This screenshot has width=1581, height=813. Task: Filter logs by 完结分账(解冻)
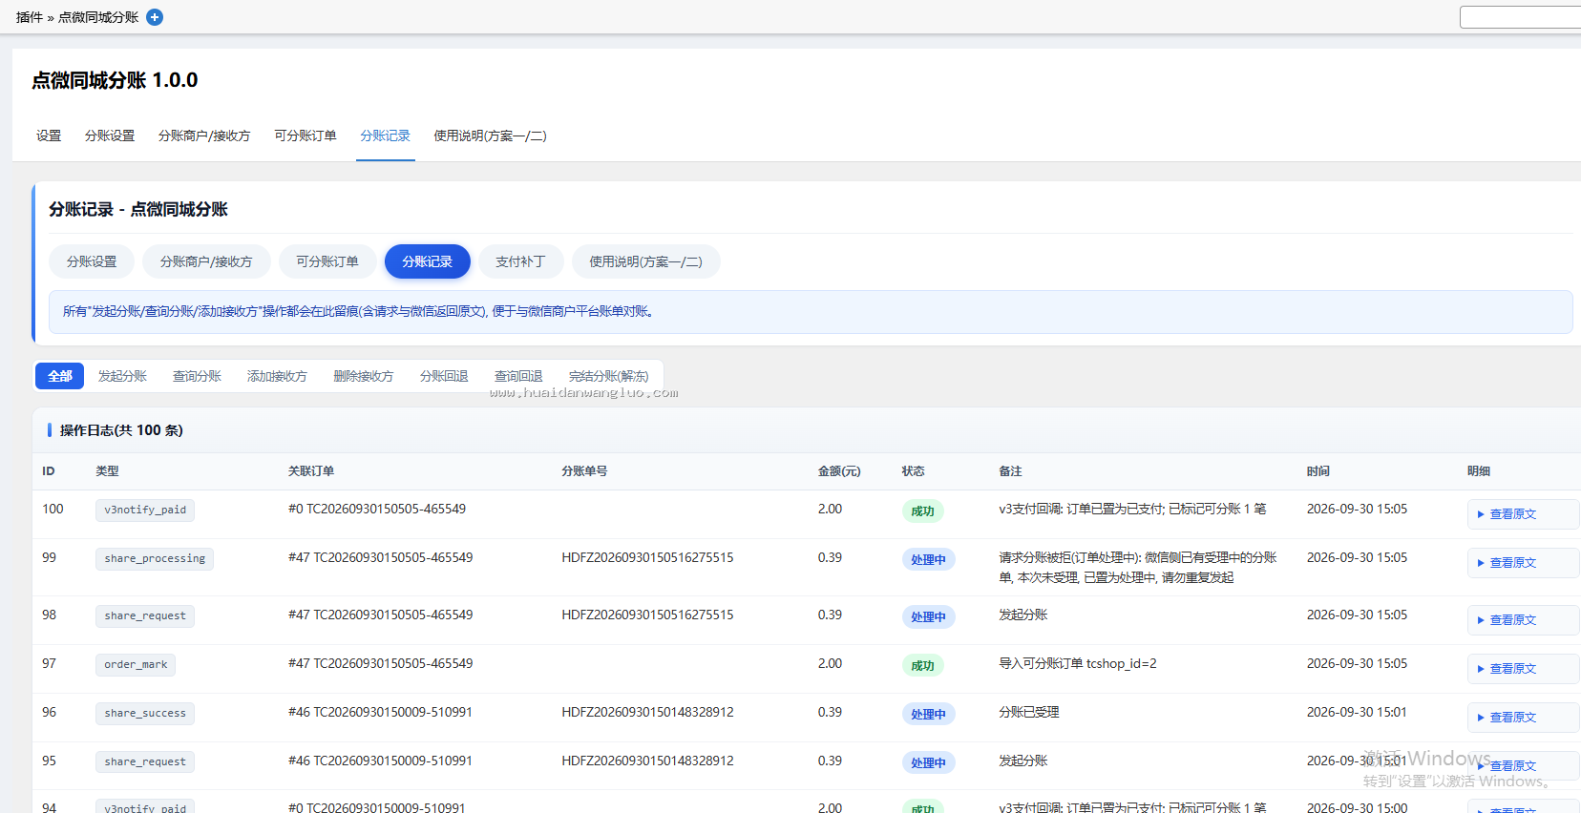pyautogui.click(x=608, y=376)
